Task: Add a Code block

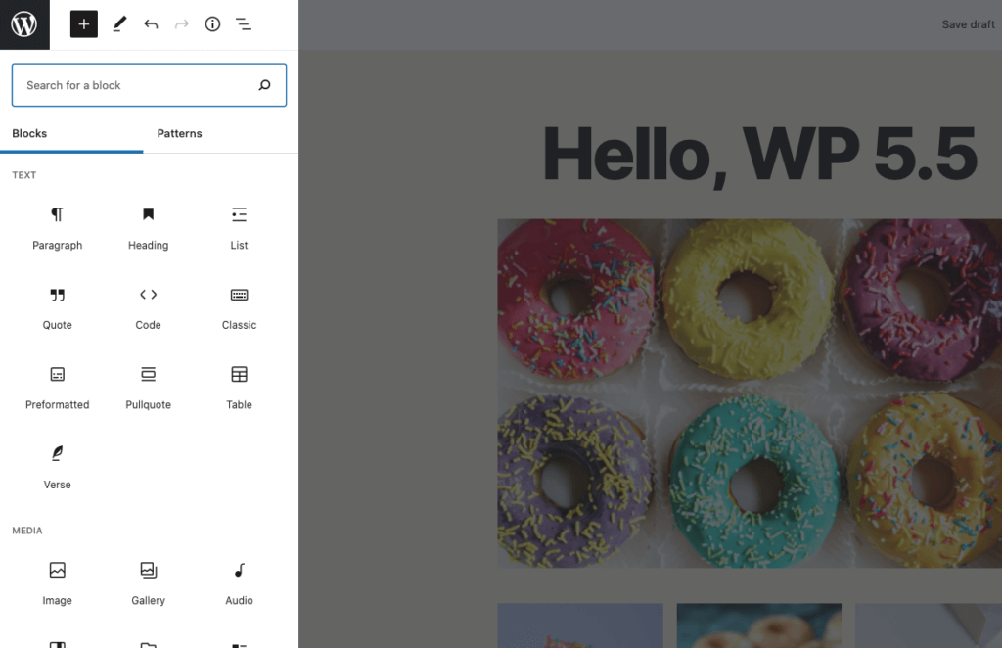Action: pyautogui.click(x=148, y=307)
